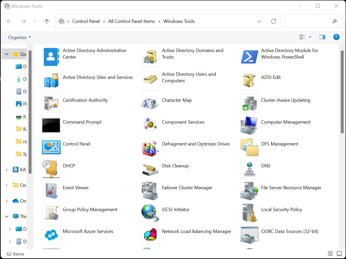Select the Cluster-Aware Updating icon
This screenshot has height=259, width=346.
point(250,104)
